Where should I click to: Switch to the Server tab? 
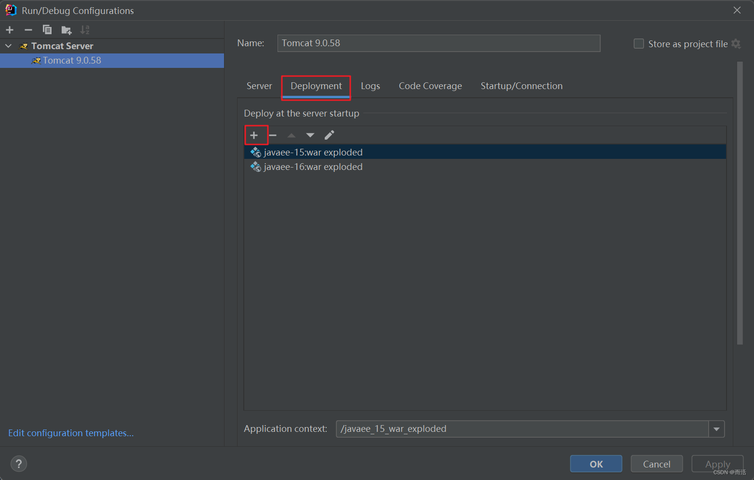pyautogui.click(x=259, y=86)
